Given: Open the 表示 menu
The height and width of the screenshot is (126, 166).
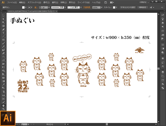Looking at the screenshot, I should (72, 2).
